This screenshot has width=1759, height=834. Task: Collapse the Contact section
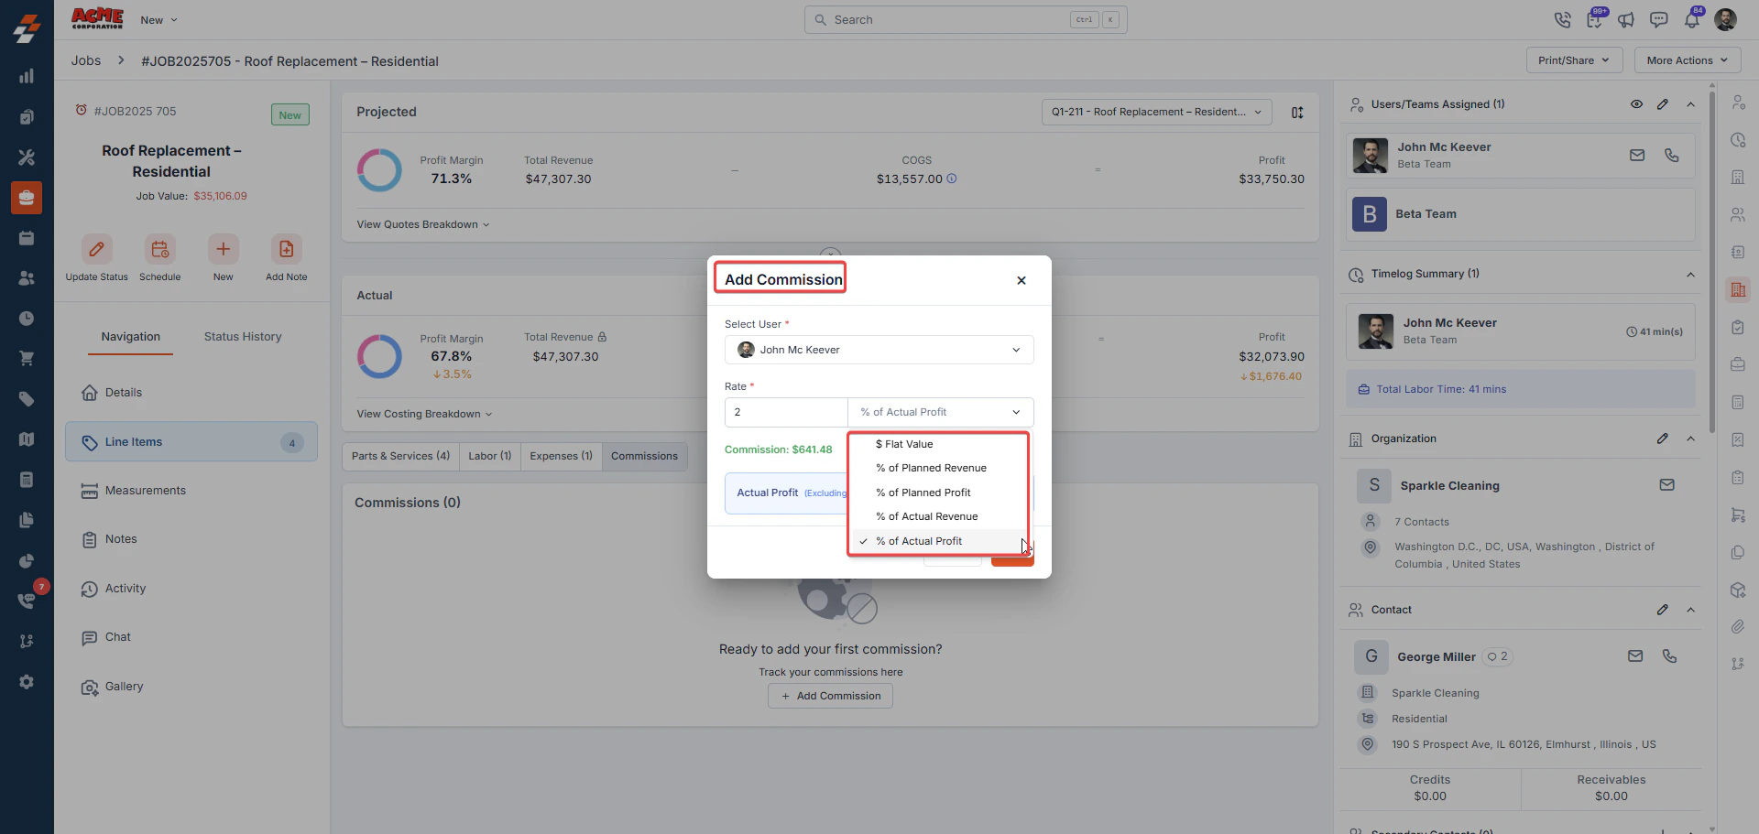(x=1690, y=610)
